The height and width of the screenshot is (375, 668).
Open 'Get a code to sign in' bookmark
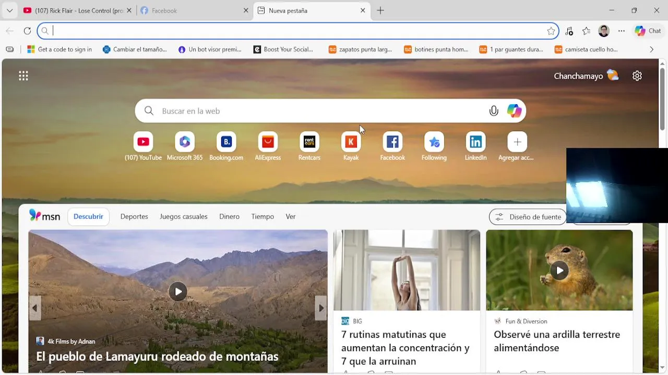[x=59, y=49]
